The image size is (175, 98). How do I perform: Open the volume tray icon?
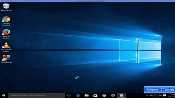point(160,96)
